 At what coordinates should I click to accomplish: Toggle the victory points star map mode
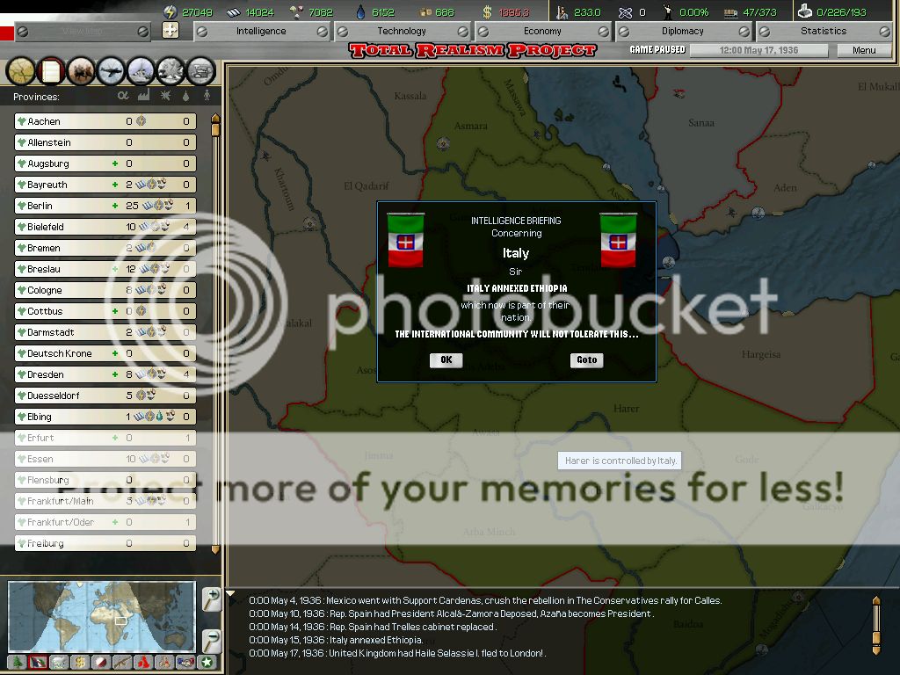pyautogui.click(x=206, y=662)
